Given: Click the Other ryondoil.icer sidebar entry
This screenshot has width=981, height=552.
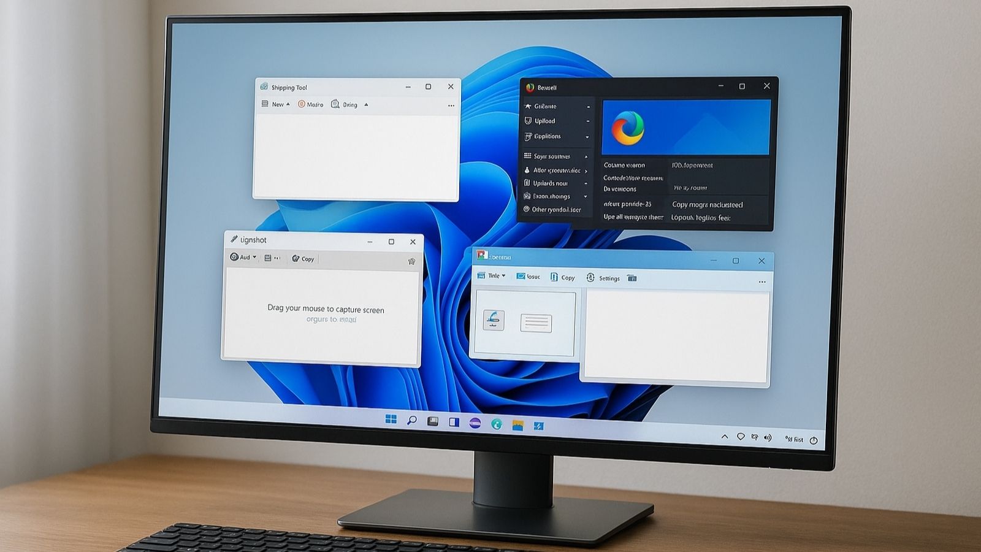Looking at the screenshot, I should (x=555, y=210).
